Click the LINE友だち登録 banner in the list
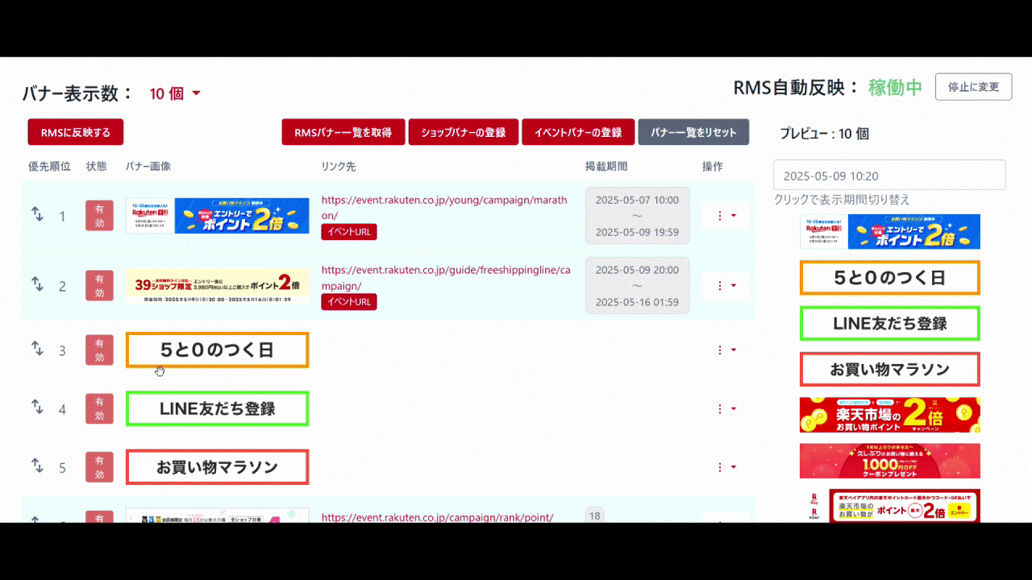Screen dimensions: 1032x580 218,408
